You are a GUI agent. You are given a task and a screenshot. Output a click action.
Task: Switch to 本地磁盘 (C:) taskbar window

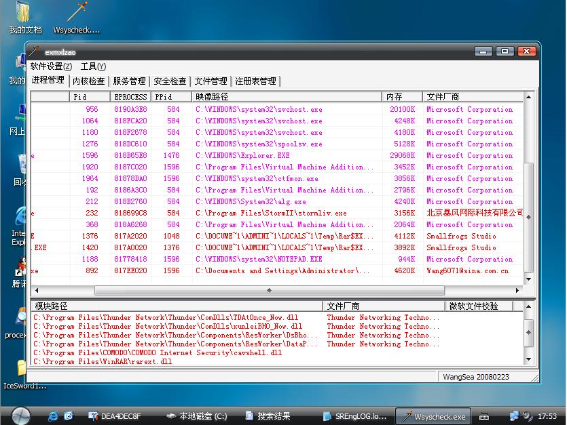[x=197, y=416]
